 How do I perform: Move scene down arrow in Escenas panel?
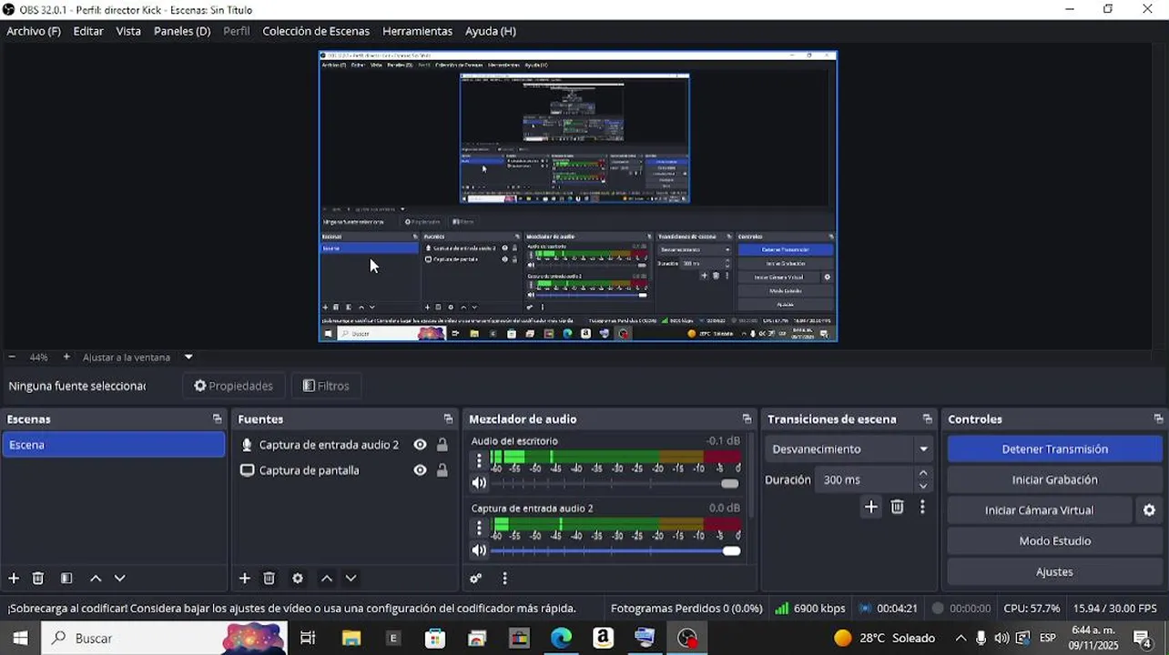119,579
